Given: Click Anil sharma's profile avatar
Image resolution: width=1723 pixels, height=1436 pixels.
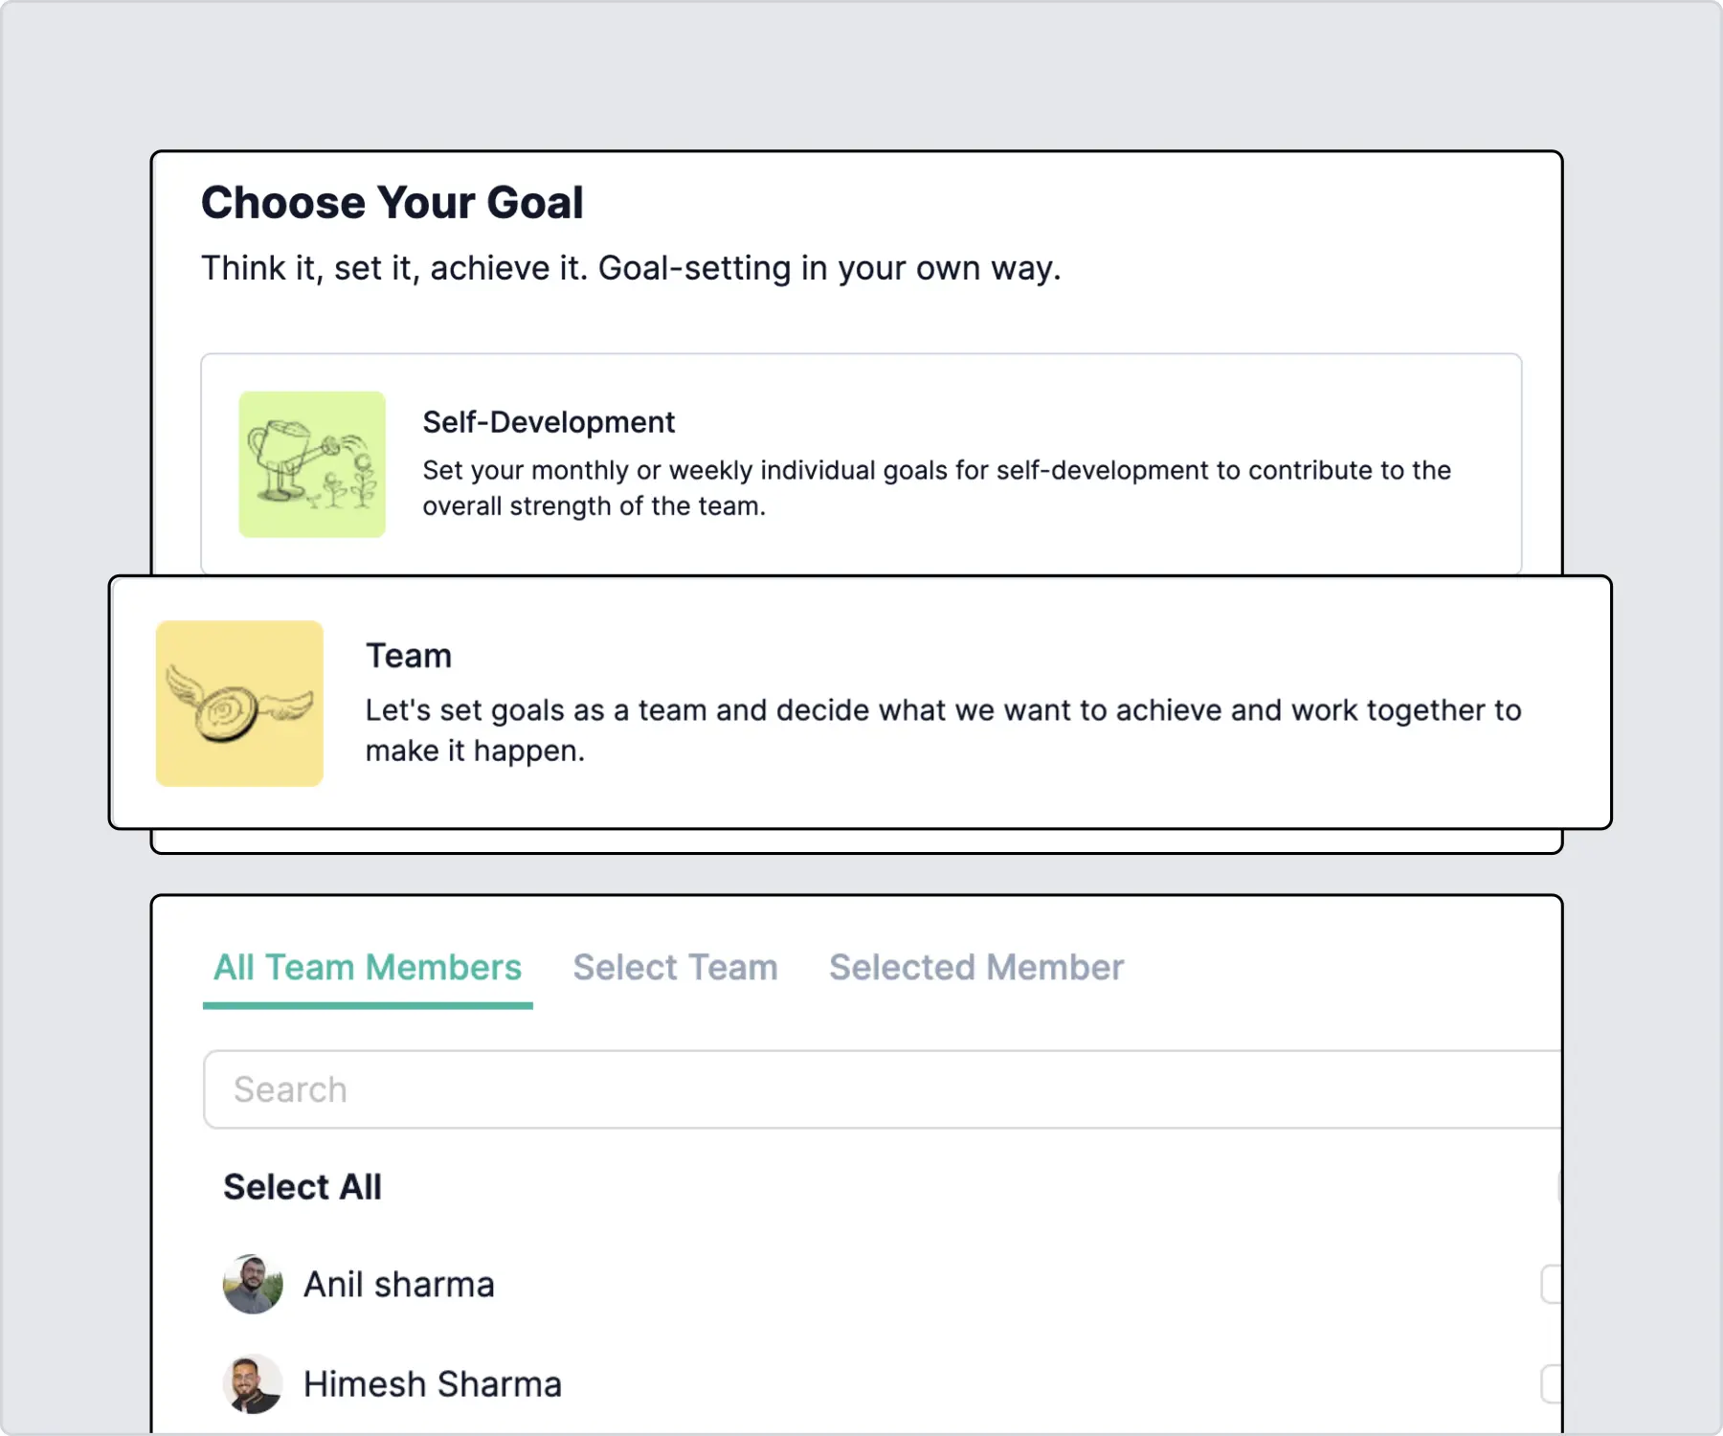Looking at the screenshot, I should click(253, 1285).
